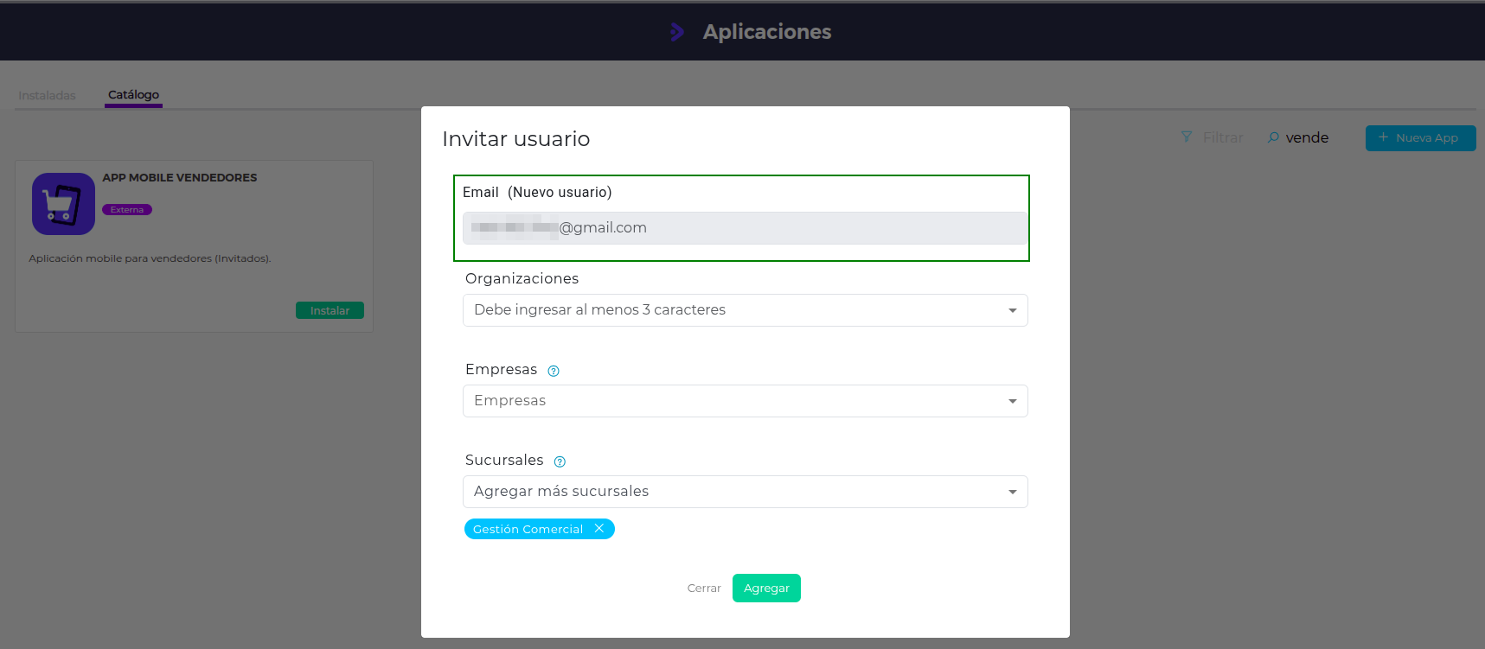Select the Catálogo tab
The image size is (1485, 649).
tap(133, 95)
